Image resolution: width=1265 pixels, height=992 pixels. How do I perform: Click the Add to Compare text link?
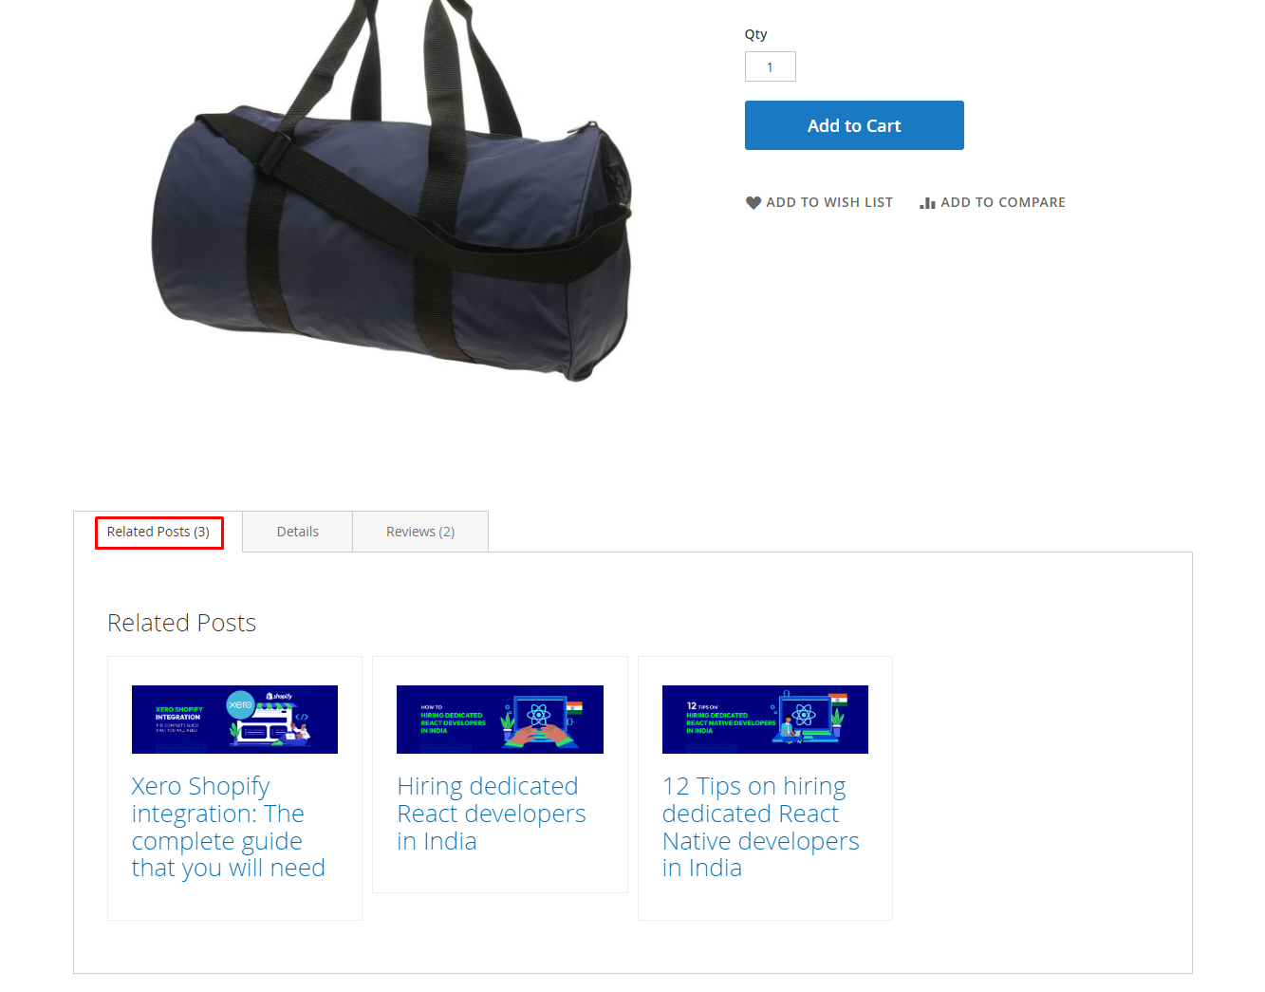click(x=1002, y=202)
